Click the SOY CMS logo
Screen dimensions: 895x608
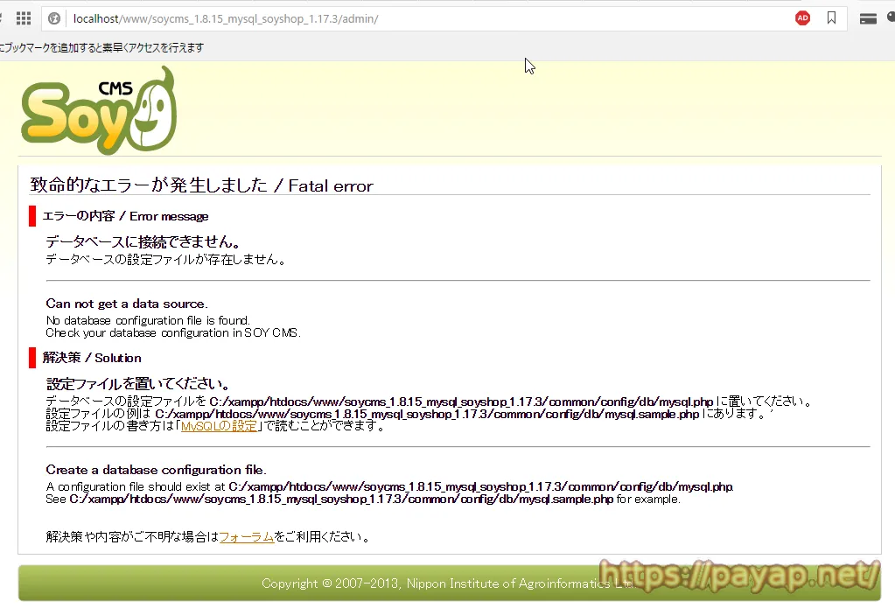99,110
